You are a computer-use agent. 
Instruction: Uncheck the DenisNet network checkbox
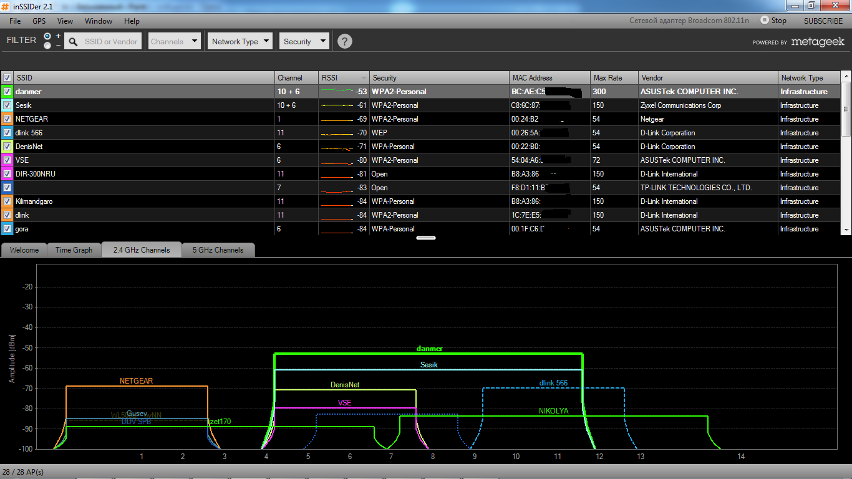[7, 147]
